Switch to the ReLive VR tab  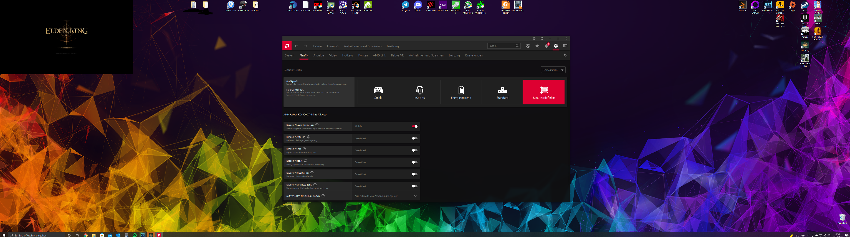397,55
